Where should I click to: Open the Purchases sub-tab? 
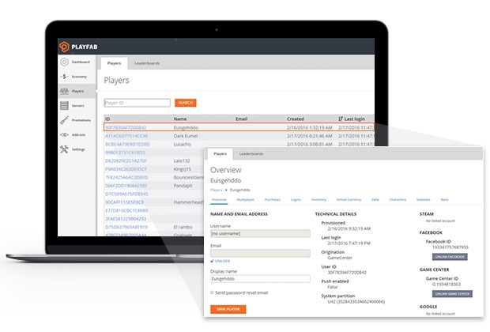(273, 199)
